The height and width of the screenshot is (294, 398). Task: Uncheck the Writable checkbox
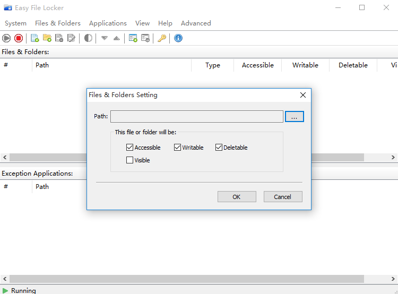coord(178,148)
